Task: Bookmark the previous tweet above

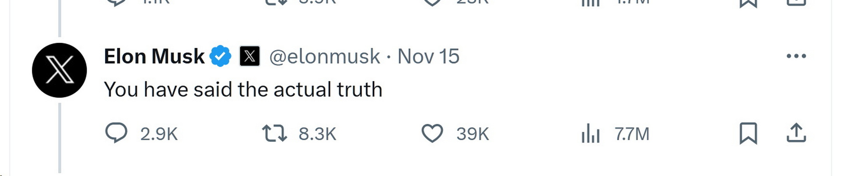Action: pos(748,3)
